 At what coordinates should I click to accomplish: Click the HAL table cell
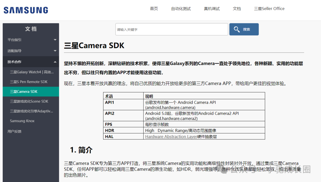[x=123, y=136]
